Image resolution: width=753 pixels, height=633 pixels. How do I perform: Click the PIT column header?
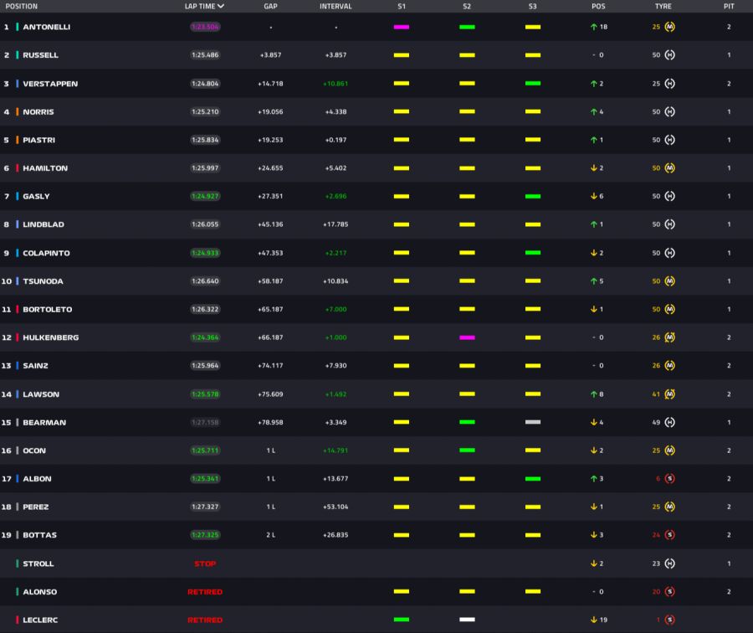[729, 6]
